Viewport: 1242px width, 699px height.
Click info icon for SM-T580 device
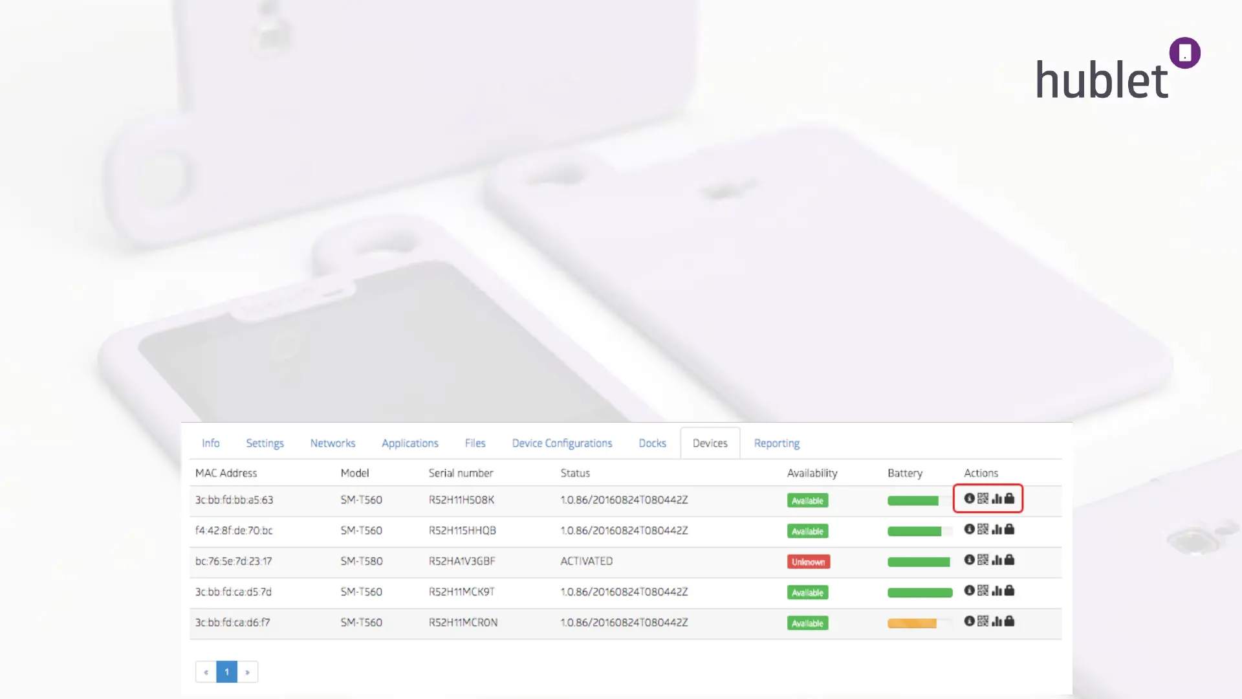click(x=969, y=560)
